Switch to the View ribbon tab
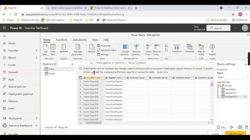The width and height of the screenshot is (250, 140). (95, 40)
